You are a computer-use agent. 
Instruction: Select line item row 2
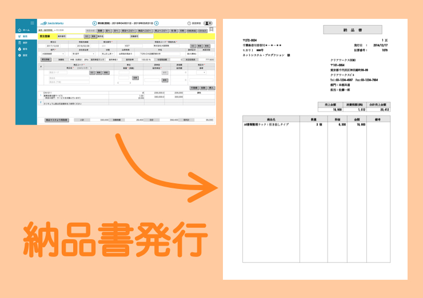[127, 102]
